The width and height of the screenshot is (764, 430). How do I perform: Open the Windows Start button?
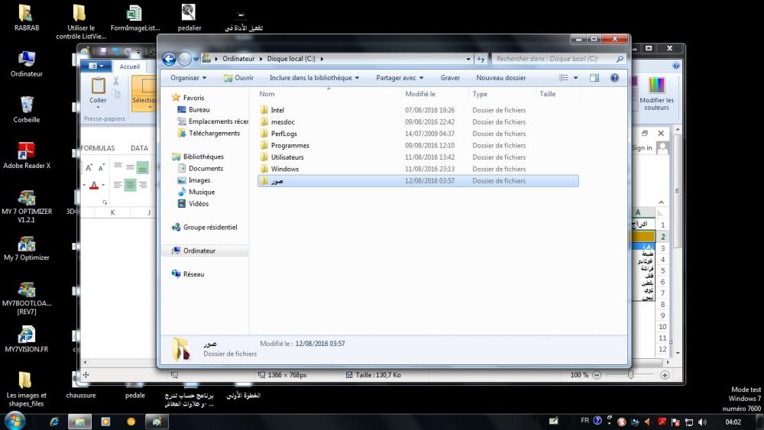tap(14, 421)
